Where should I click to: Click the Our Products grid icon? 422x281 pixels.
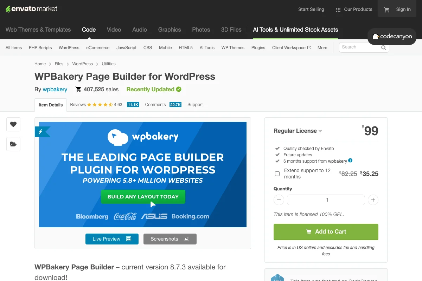338,10
